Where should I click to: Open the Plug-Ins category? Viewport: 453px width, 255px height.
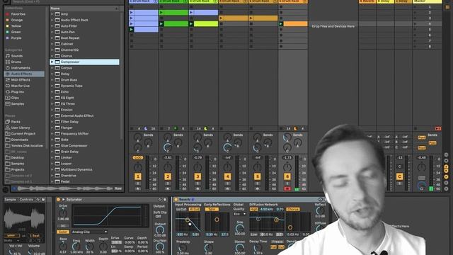tap(17, 92)
